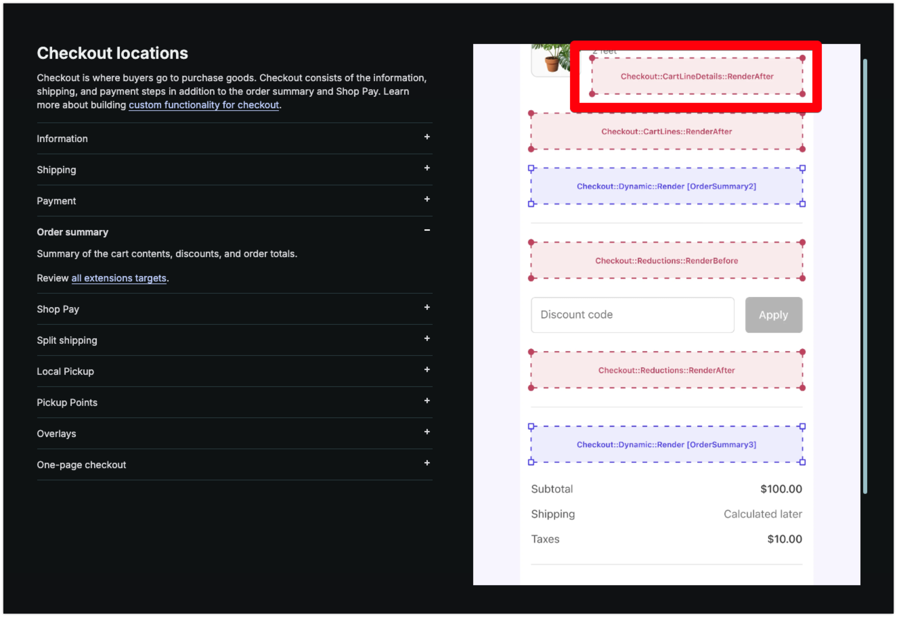The width and height of the screenshot is (897, 617).
Task: Open custom functionality for checkout link
Action: pyautogui.click(x=203, y=105)
